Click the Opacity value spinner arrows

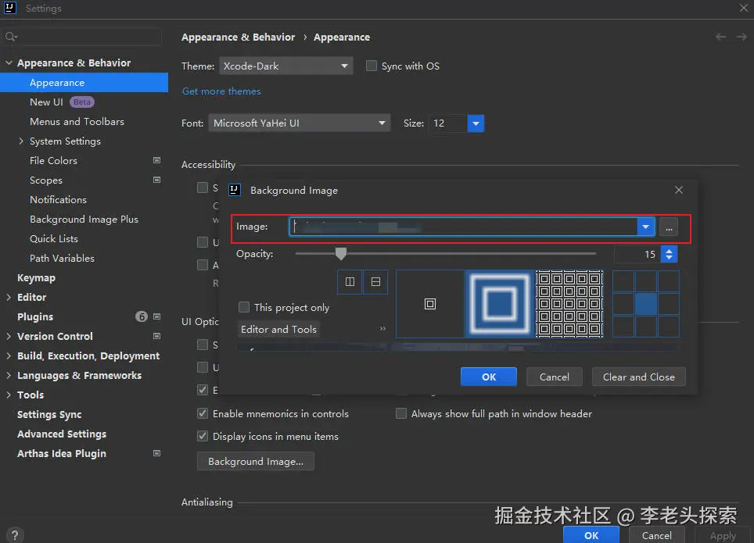669,254
